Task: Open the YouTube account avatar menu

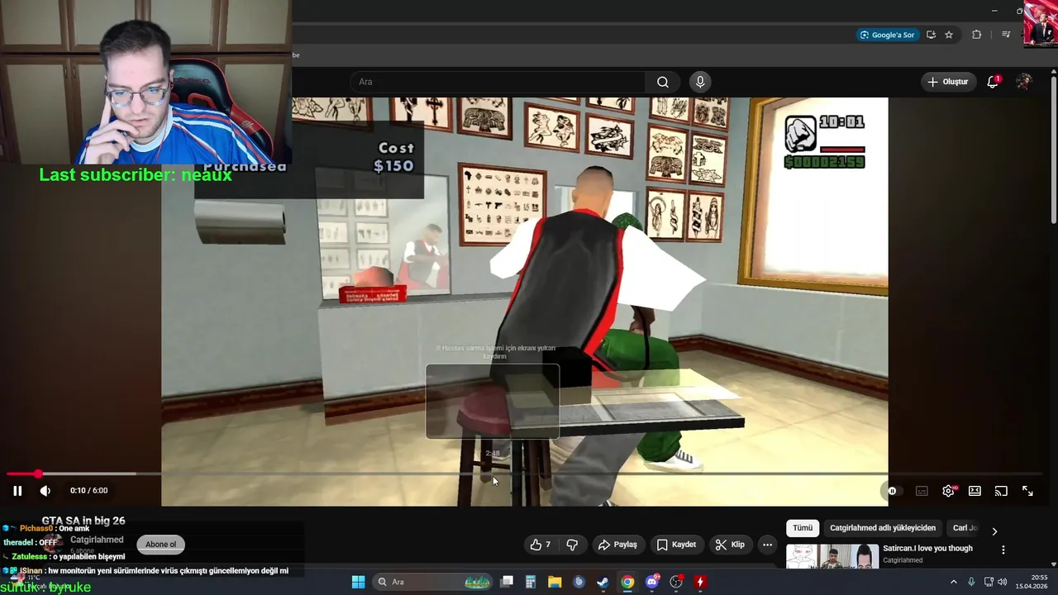Action: pos(1024,82)
